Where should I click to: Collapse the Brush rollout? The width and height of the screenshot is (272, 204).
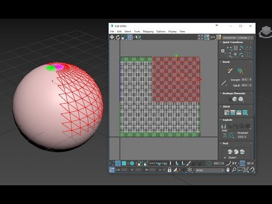(x=220, y=62)
